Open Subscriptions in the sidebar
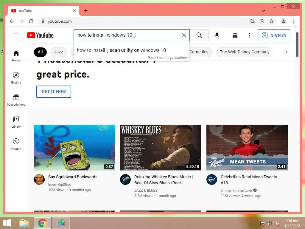 (16, 100)
